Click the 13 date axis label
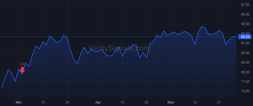Screen dimensions: 253x106 (x=122, y=102)
